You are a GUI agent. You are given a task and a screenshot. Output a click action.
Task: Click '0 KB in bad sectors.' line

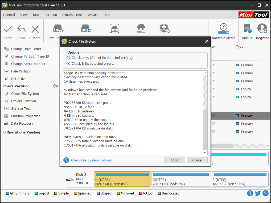79,116
